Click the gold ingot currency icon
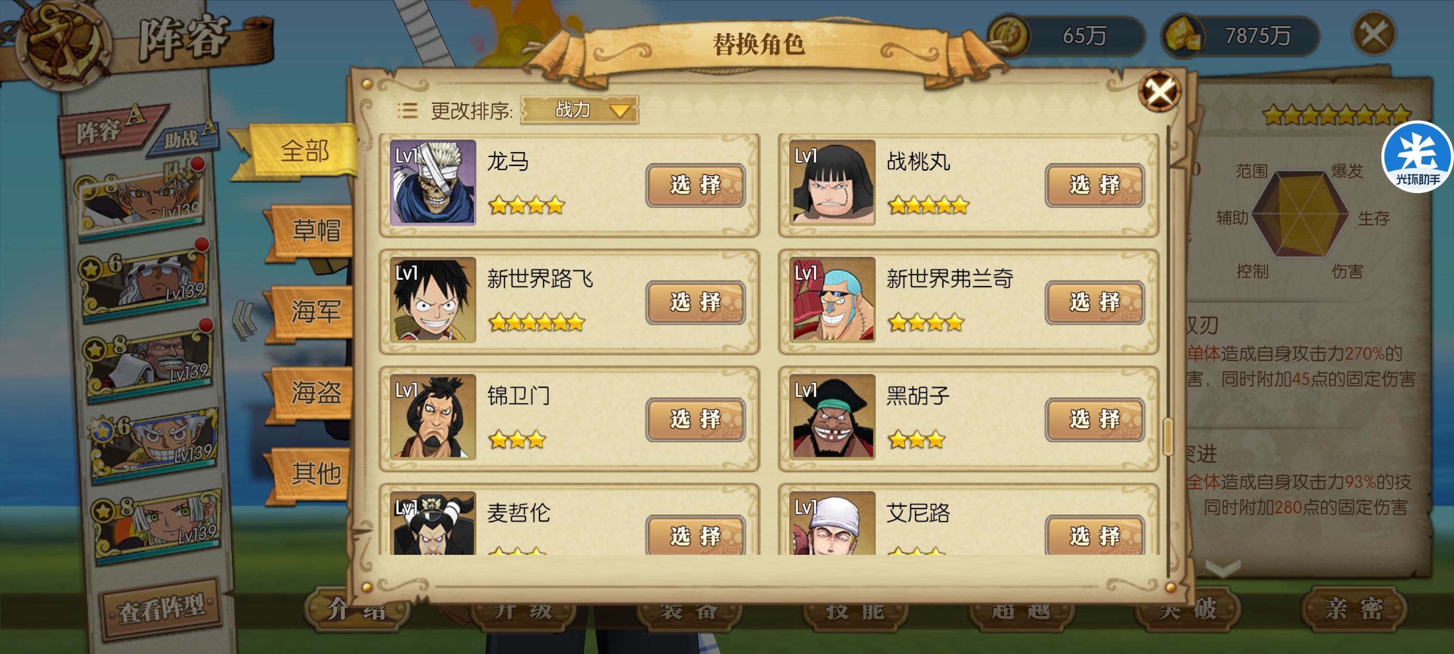This screenshot has width=1454, height=654. (x=1183, y=35)
